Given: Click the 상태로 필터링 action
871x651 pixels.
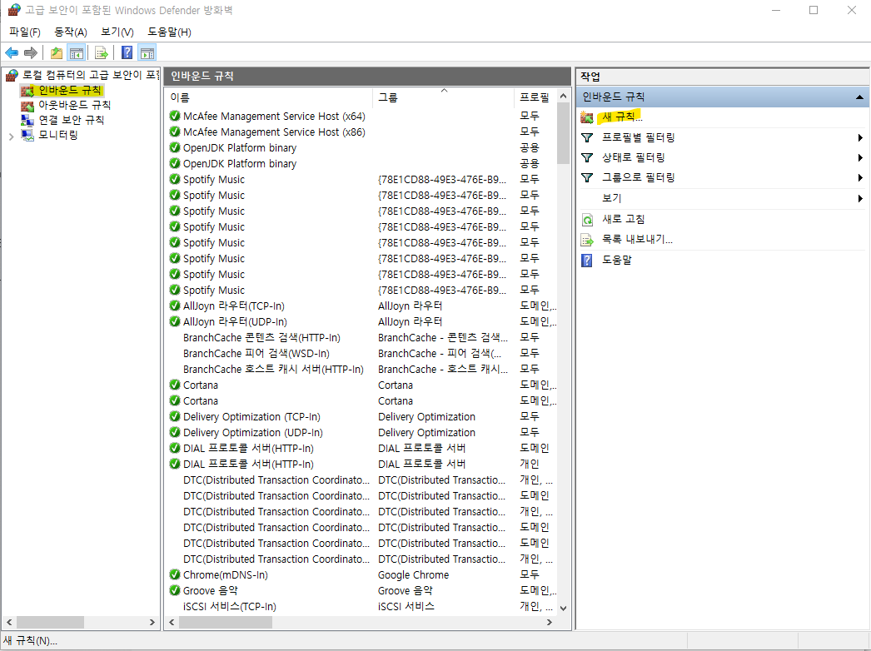Looking at the screenshot, I should tap(633, 157).
